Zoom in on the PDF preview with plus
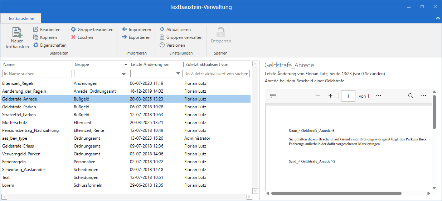Viewport: 442px width, 201px height. (330, 96)
